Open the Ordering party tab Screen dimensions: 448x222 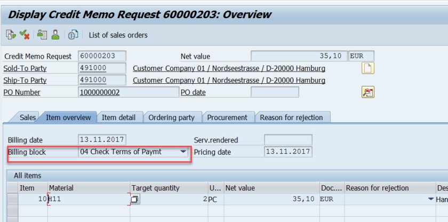coord(171,117)
